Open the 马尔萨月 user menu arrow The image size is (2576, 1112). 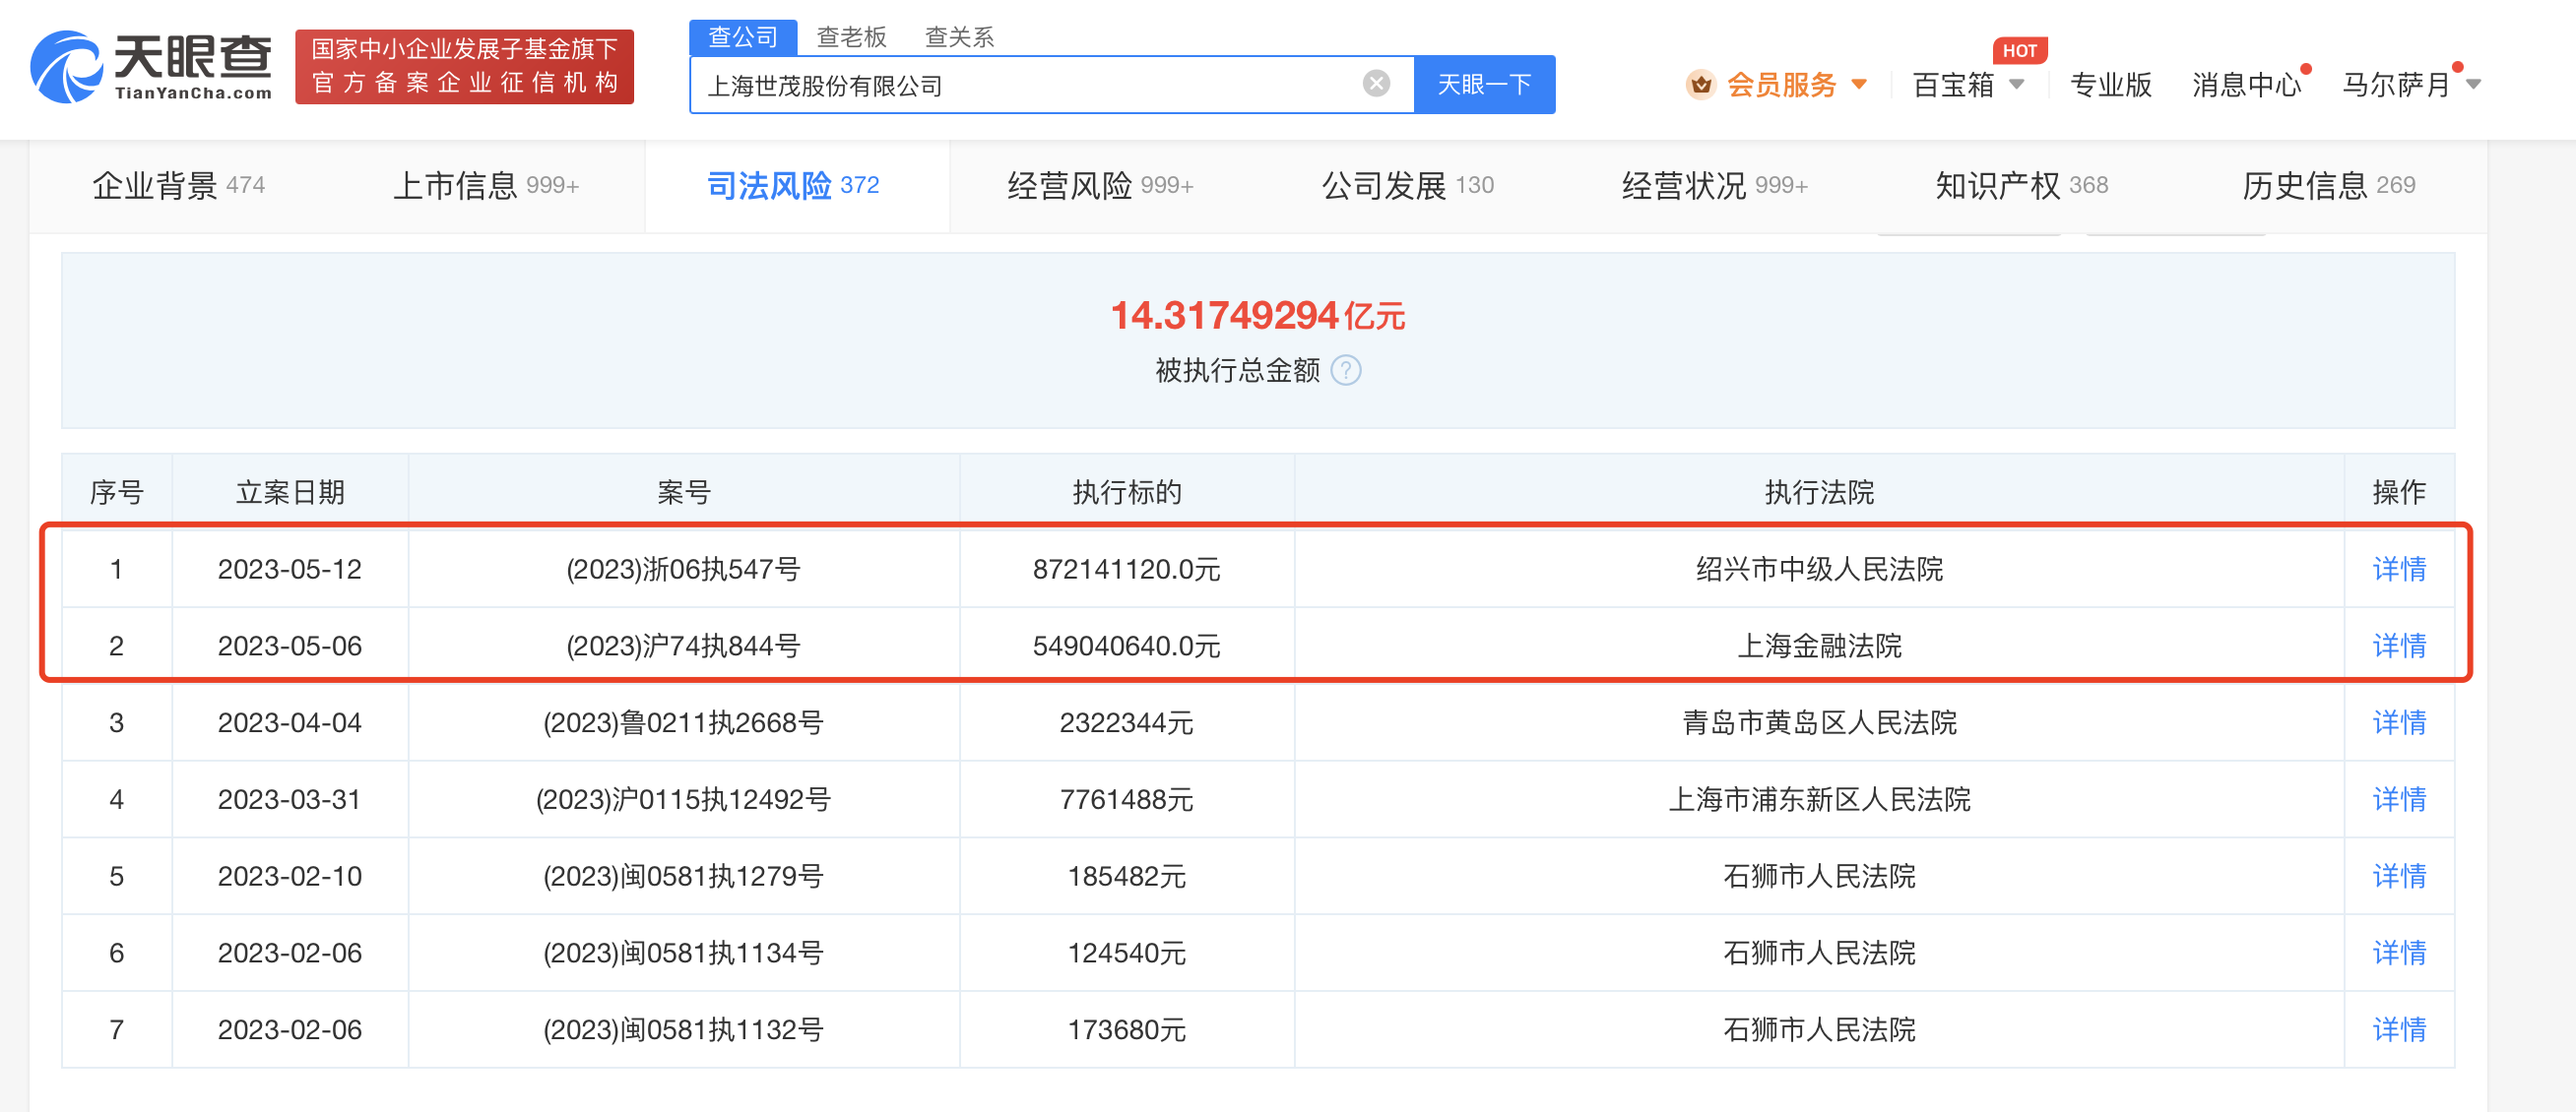[x=2474, y=85]
